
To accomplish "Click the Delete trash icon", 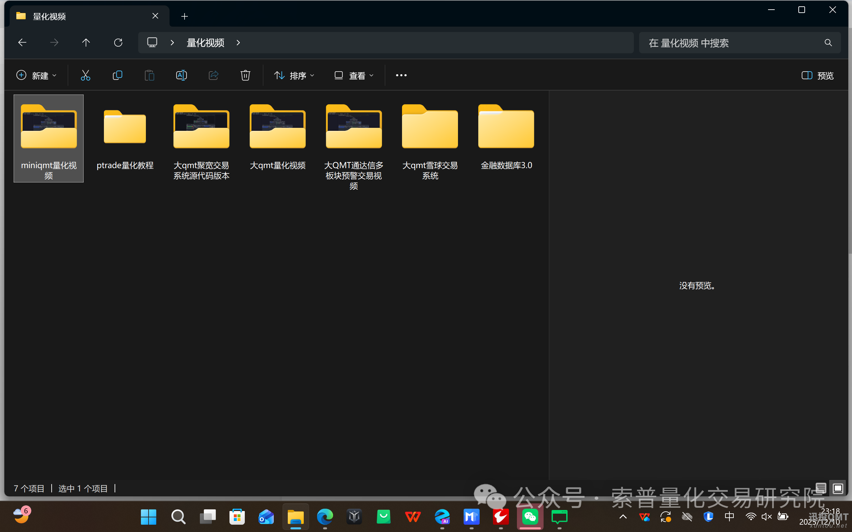I will click(245, 75).
